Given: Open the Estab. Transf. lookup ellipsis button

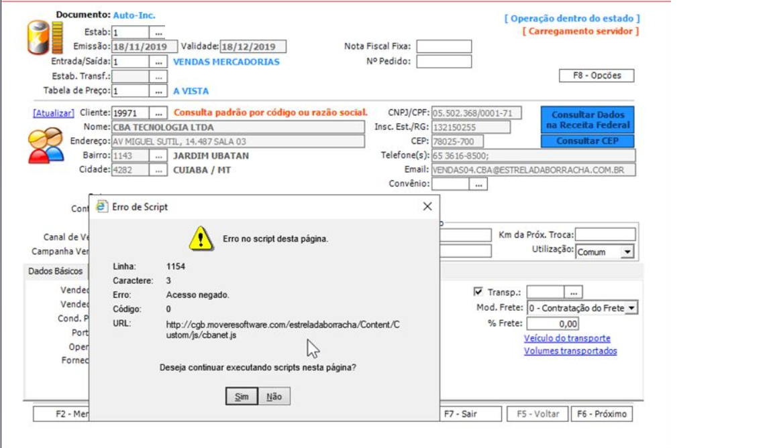Looking at the screenshot, I should point(158,77).
